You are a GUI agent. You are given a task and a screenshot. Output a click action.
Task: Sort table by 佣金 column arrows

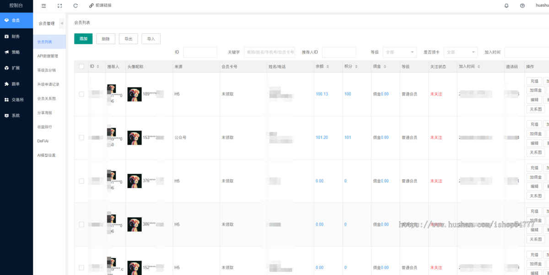coord(385,66)
